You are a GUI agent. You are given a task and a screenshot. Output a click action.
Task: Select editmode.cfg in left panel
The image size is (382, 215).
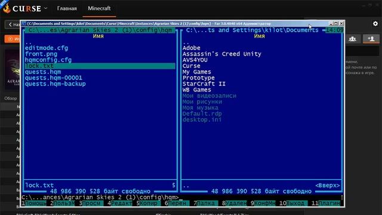coord(47,48)
